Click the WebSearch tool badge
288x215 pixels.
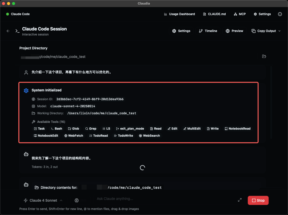point(149,136)
